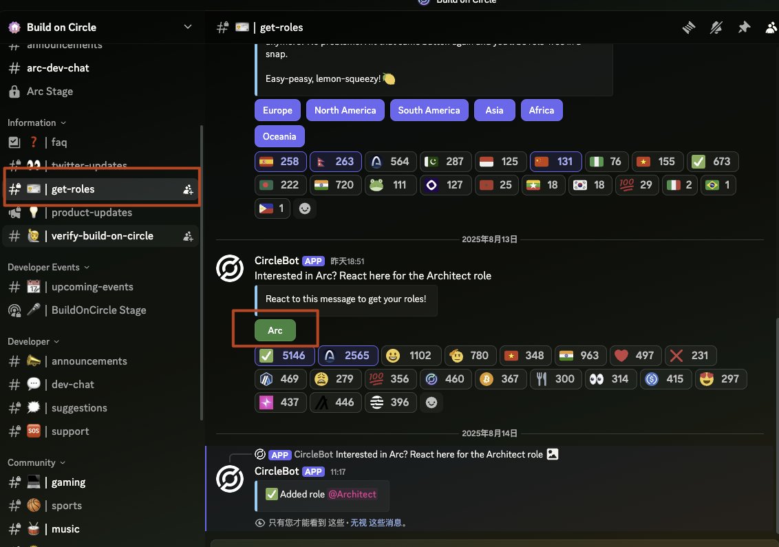This screenshot has width=779, height=547.
Task: Click channel list scrollbar
Action: pos(201,272)
